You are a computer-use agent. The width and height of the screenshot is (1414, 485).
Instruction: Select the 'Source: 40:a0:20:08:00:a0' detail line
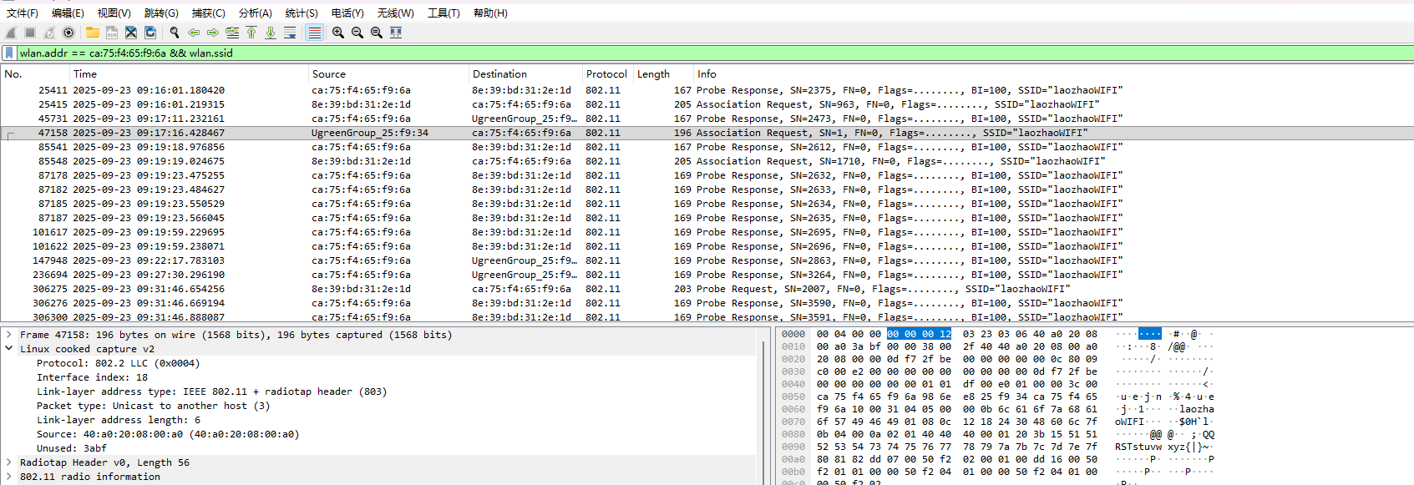pos(167,434)
